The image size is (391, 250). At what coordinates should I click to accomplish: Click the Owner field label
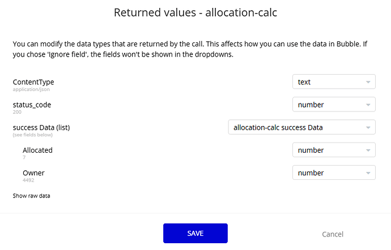(x=33, y=173)
